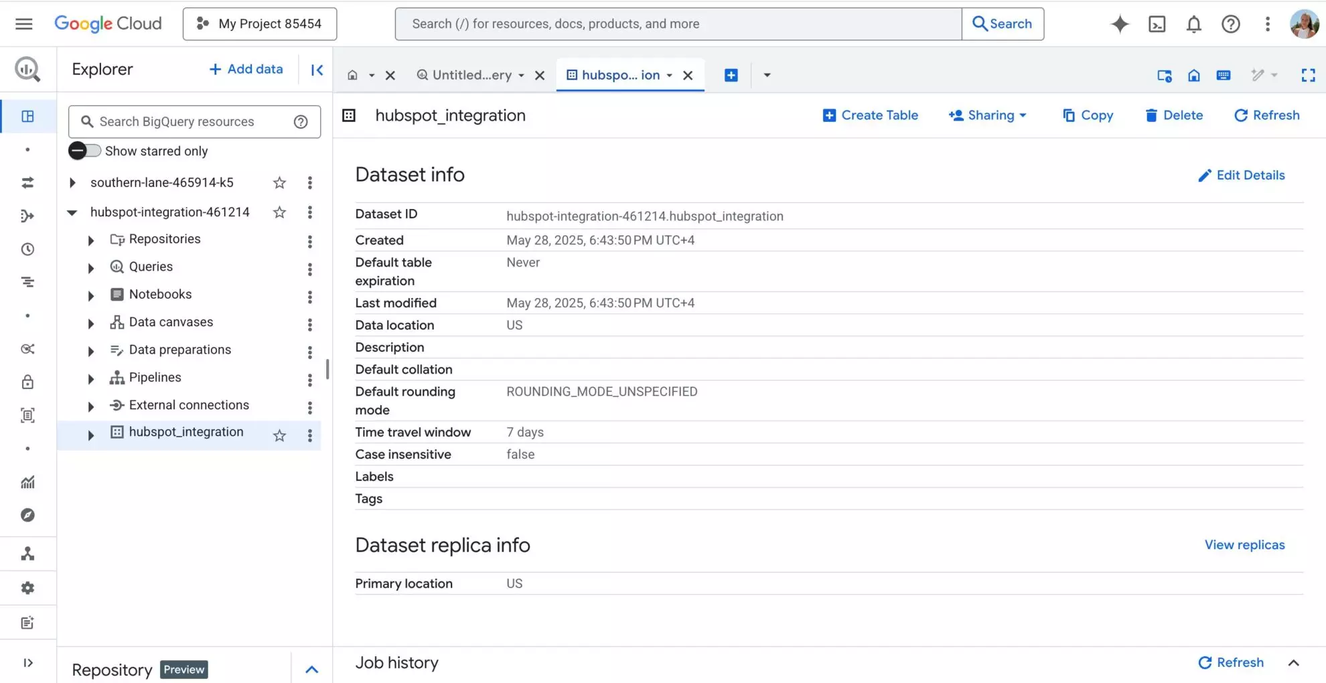Open actions menu for Repositories
Screen dimensions: 1326x683
[x=309, y=242]
